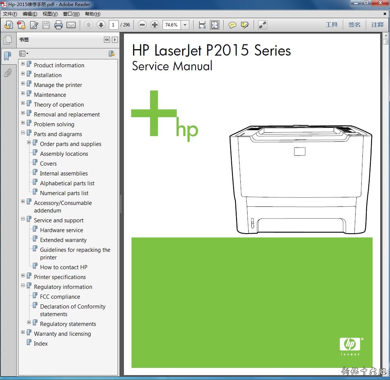Open the Alphabetical parts list bookmark
The width and height of the screenshot is (390, 380).
pos(67,183)
